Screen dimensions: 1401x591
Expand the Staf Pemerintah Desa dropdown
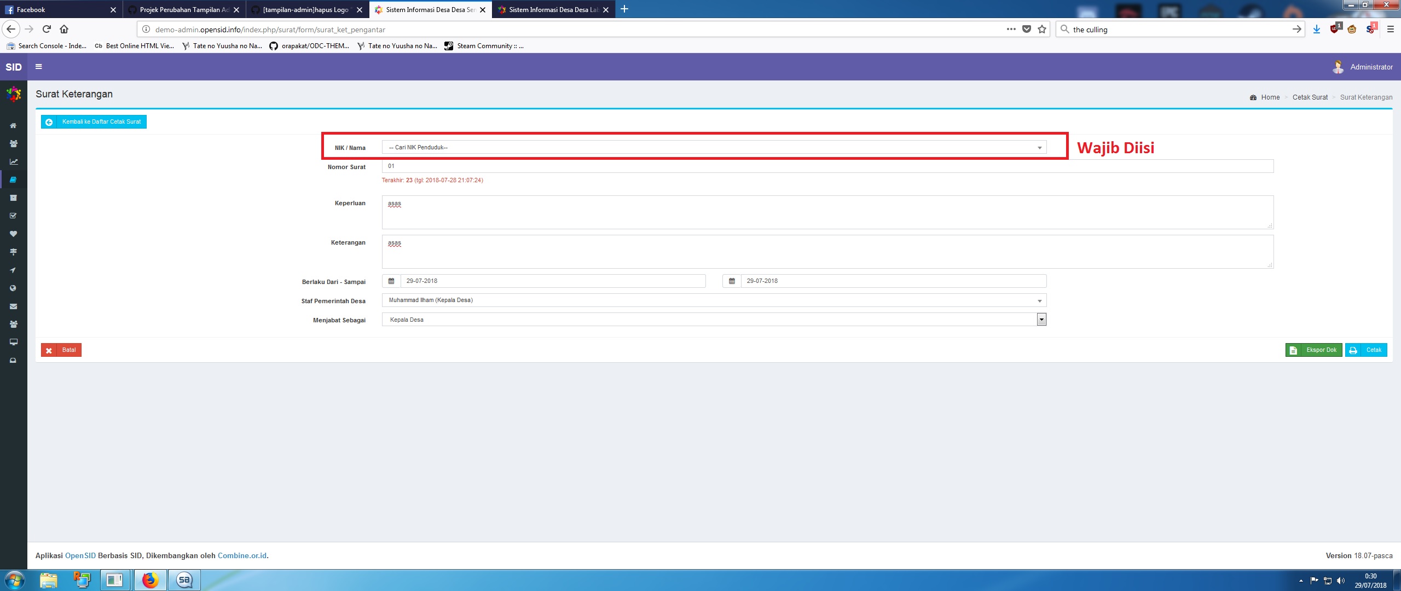point(714,300)
